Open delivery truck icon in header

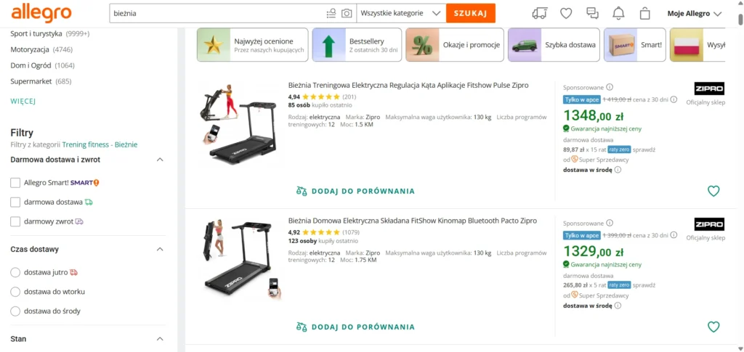[x=540, y=13]
